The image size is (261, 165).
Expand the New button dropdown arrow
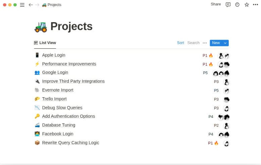coord(225,43)
